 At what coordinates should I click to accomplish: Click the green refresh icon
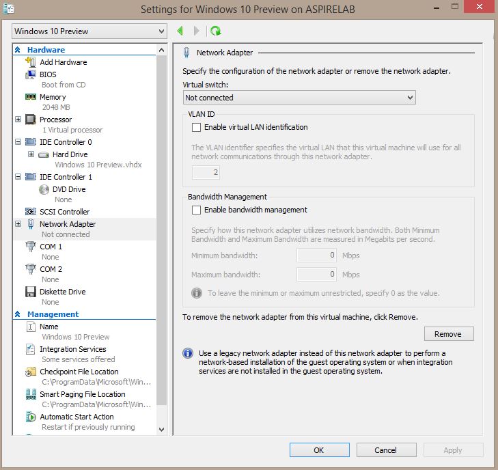coord(216,31)
